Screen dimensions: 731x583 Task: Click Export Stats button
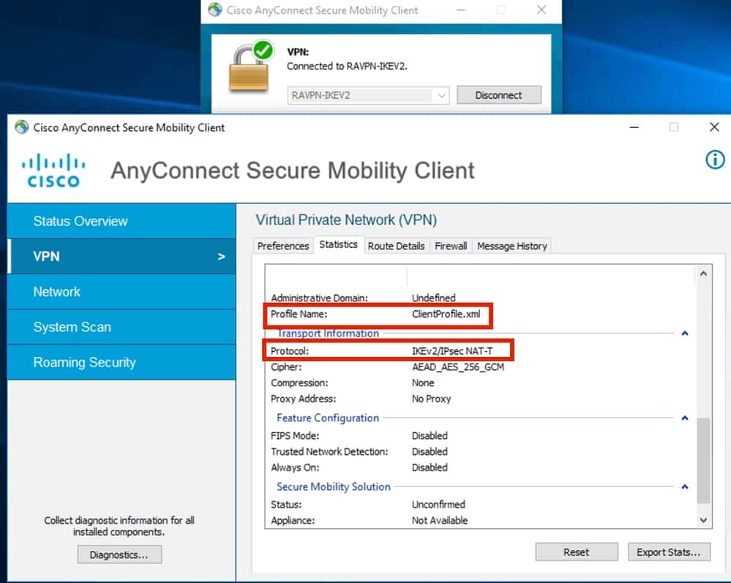[669, 552]
